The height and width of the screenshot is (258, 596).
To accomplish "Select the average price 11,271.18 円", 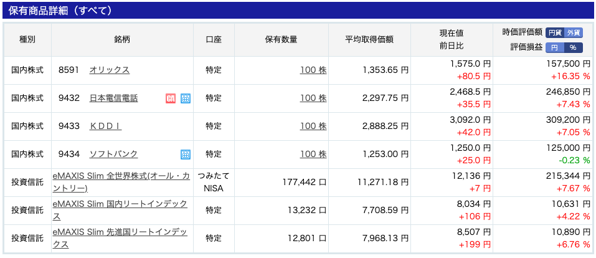I will (x=383, y=182).
